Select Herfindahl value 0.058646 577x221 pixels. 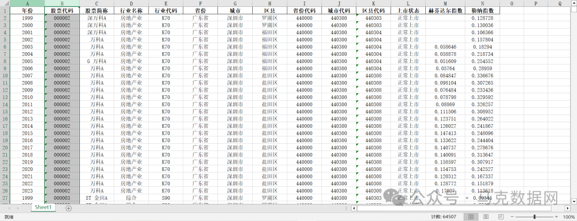coord(445,46)
